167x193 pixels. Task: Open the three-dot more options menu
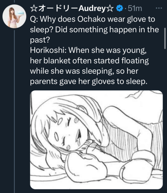pyautogui.click(x=159, y=8)
